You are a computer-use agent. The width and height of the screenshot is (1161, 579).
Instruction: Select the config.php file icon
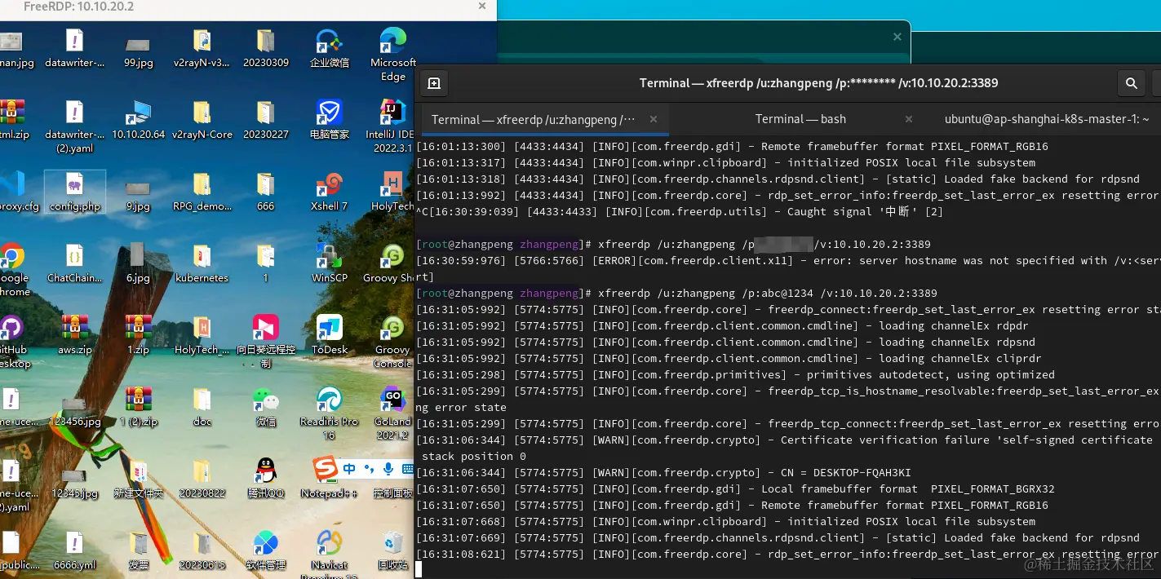click(x=74, y=192)
